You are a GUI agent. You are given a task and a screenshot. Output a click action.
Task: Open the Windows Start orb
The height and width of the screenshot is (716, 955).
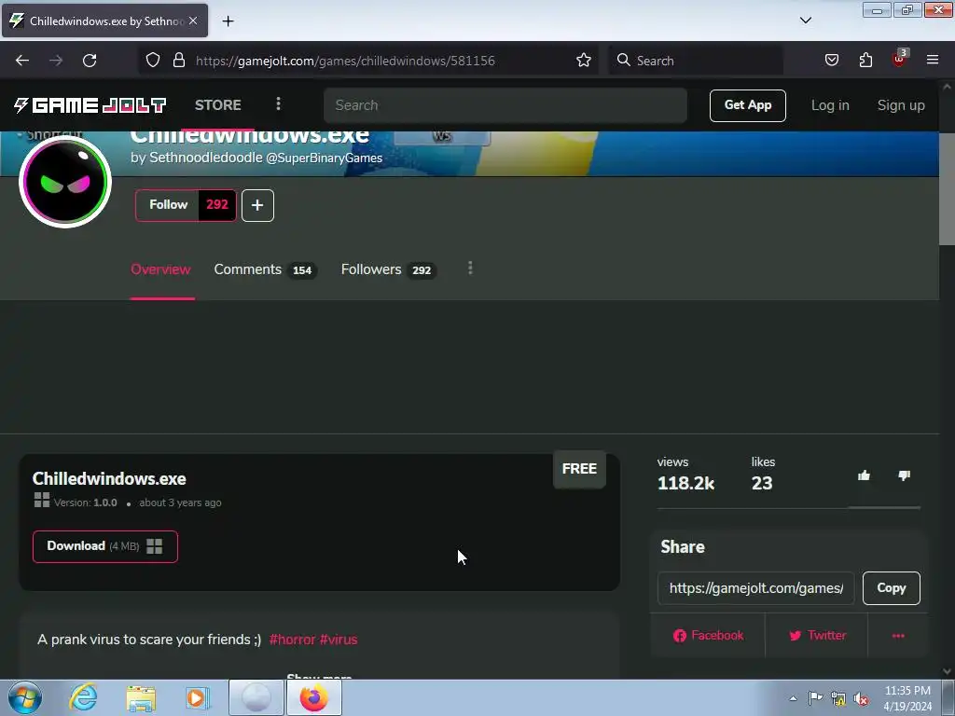(x=25, y=697)
